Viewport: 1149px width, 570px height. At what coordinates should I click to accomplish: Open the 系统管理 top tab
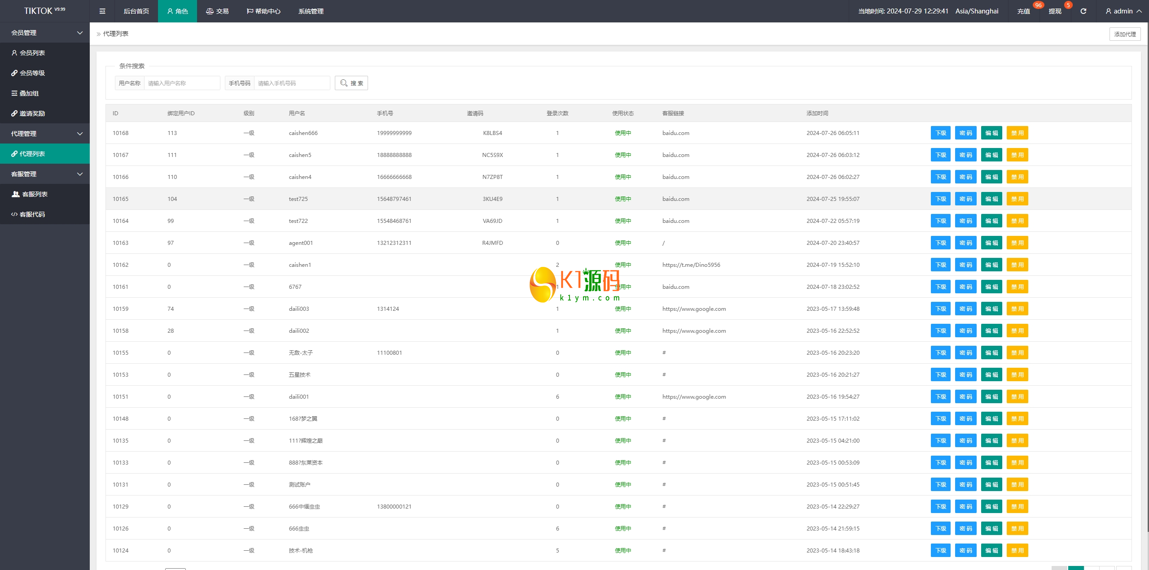click(x=311, y=11)
